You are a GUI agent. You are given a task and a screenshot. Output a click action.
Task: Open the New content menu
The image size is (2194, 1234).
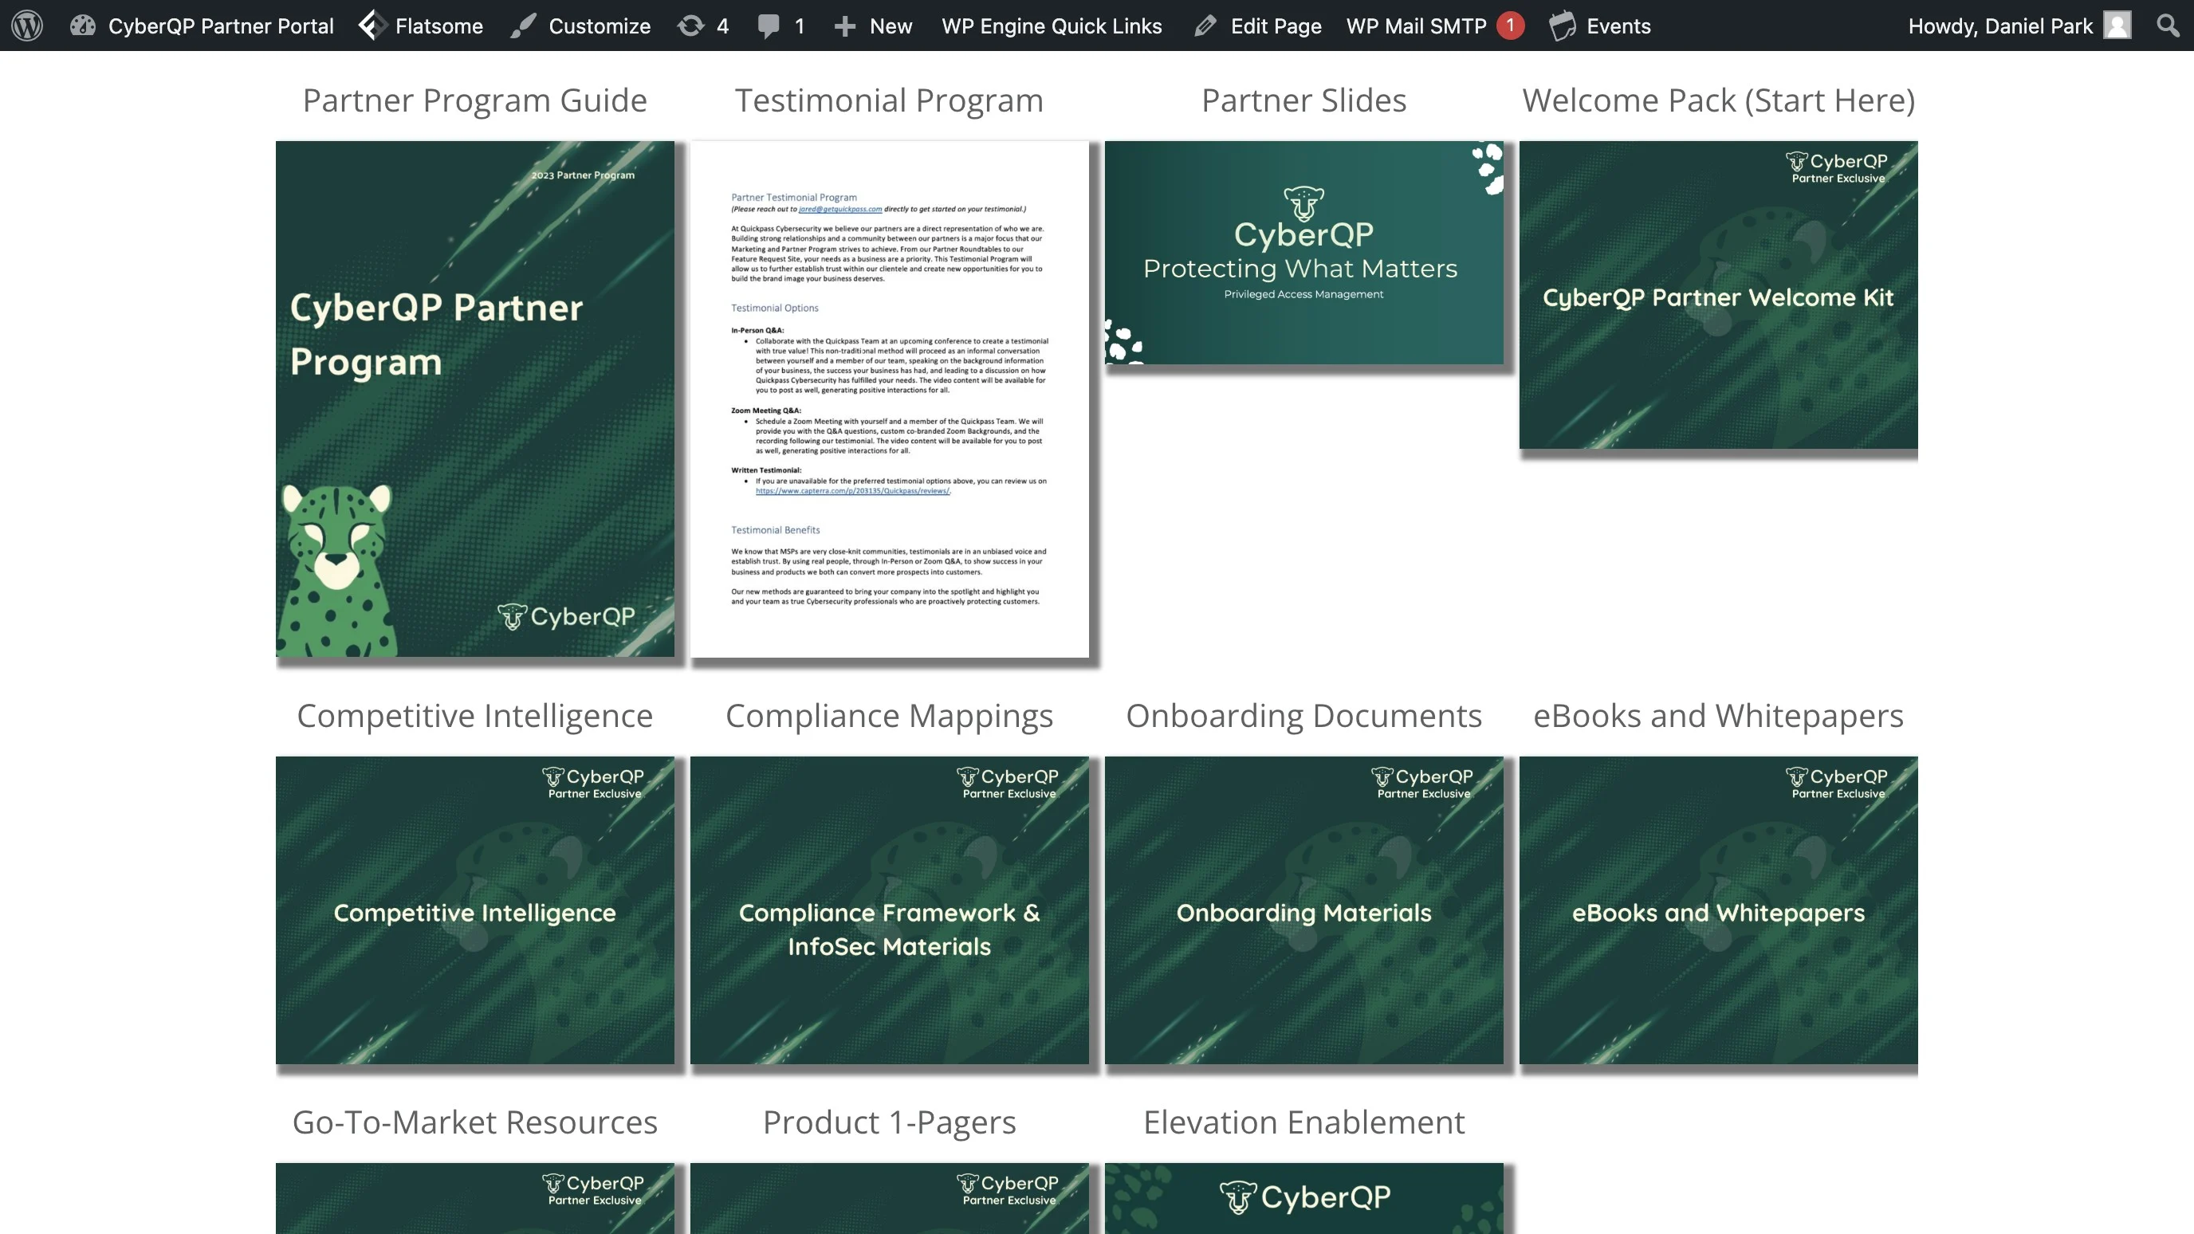(891, 26)
